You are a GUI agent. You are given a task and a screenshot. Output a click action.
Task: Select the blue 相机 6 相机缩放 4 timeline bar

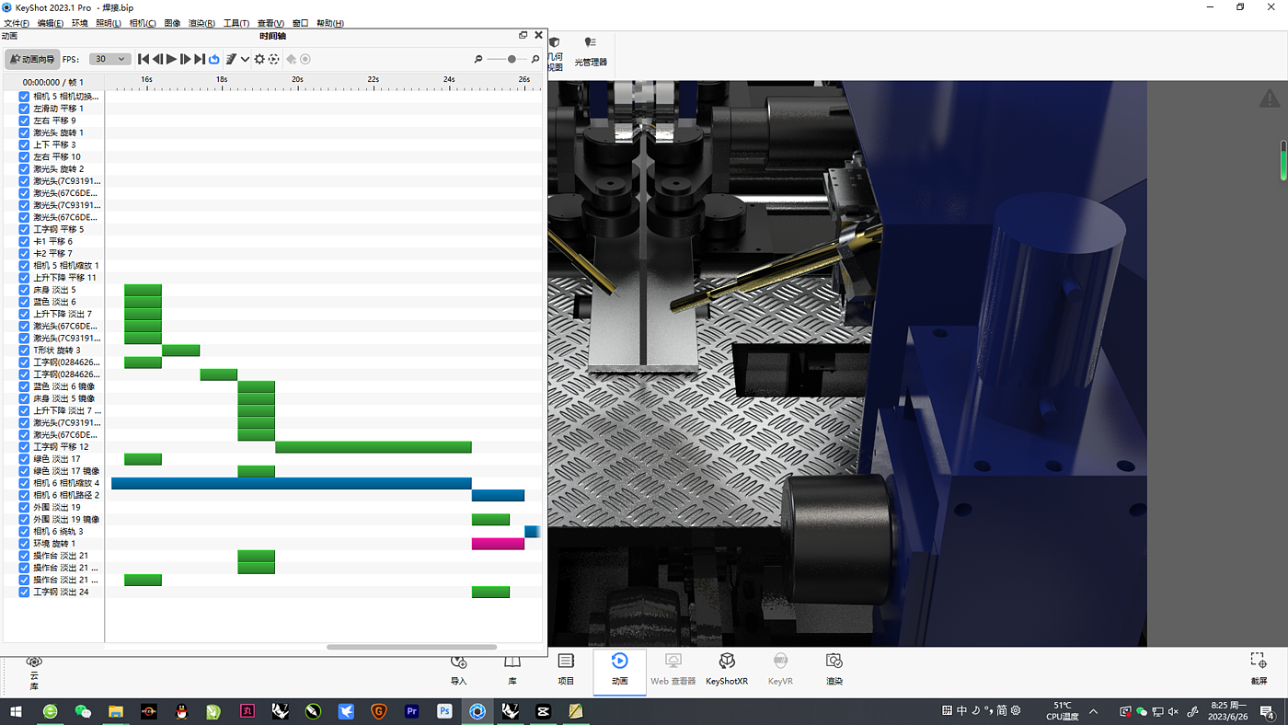click(x=292, y=483)
